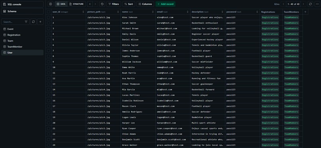
Task: Create new table with sidebar plus icon
Action: coord(40,21)
